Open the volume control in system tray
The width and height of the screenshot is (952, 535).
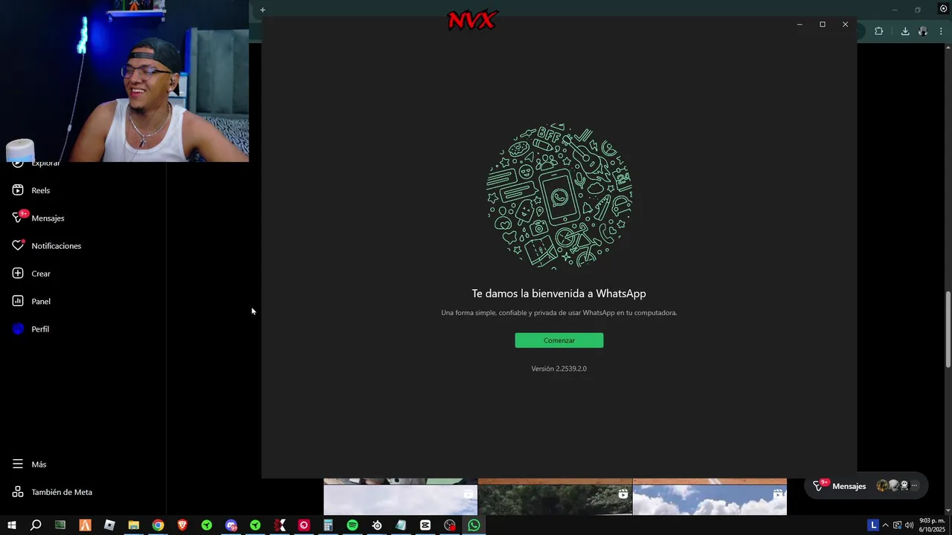click(909, 525)
